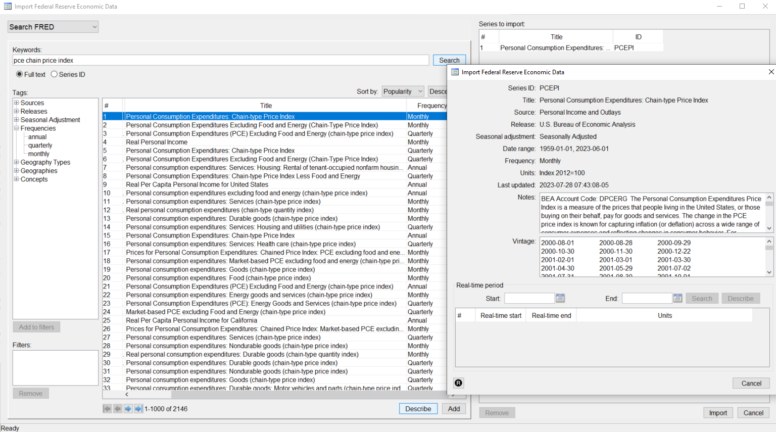Select vintage date 2001-03-30
Screen dimensions: 776x432
coord(674,260)
